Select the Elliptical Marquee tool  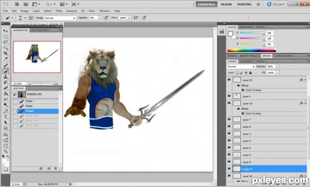click(6, 37)
